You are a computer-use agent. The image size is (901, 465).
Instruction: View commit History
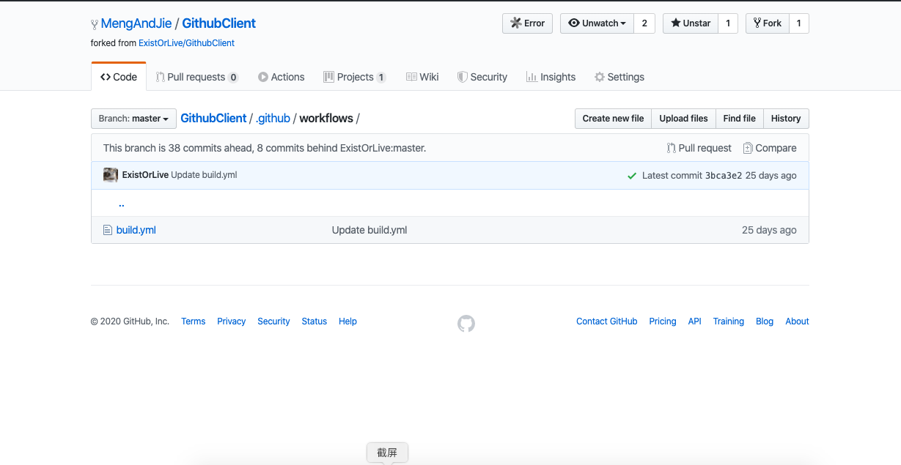coord(785,119)
